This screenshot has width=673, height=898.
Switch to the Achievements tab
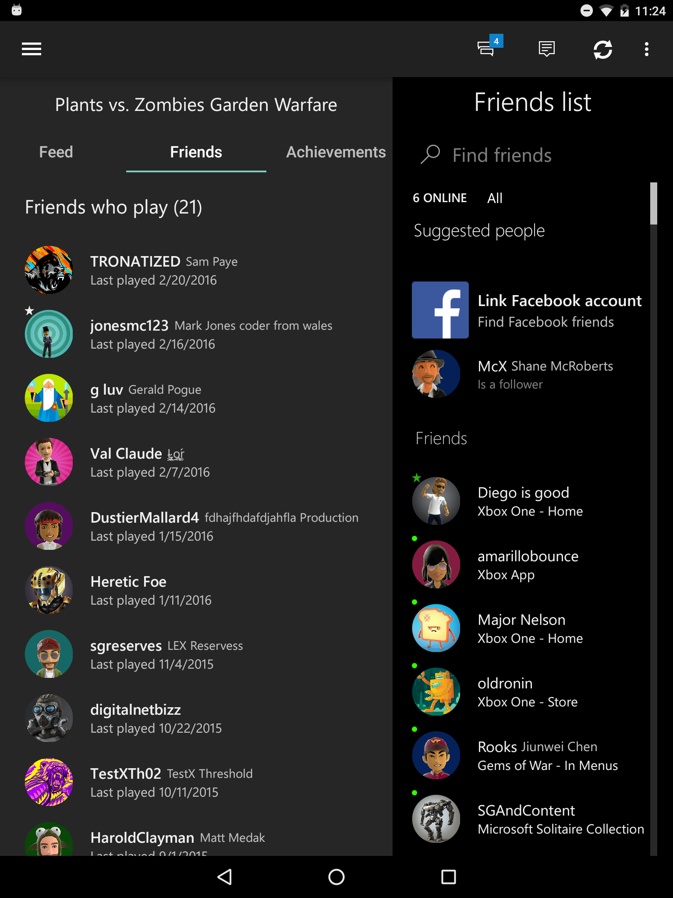point(336,152)
